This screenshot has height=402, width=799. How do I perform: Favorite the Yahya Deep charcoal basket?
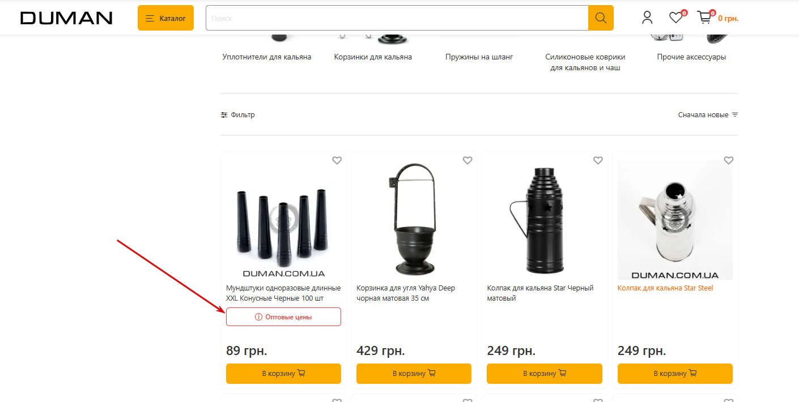coord(467,161)
